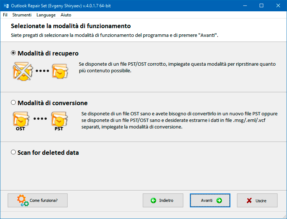287x219 pixels.
Task: Click the PST file icon
Action: (59, 121)
